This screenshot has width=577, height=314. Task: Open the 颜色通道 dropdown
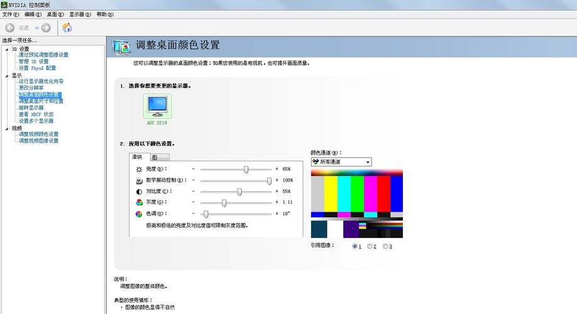tap(341, 162)
